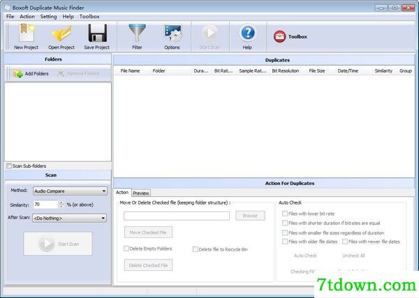Open a project with Open Project icon
The height and width of the screenshot is (298, 419).
(61, 36)
